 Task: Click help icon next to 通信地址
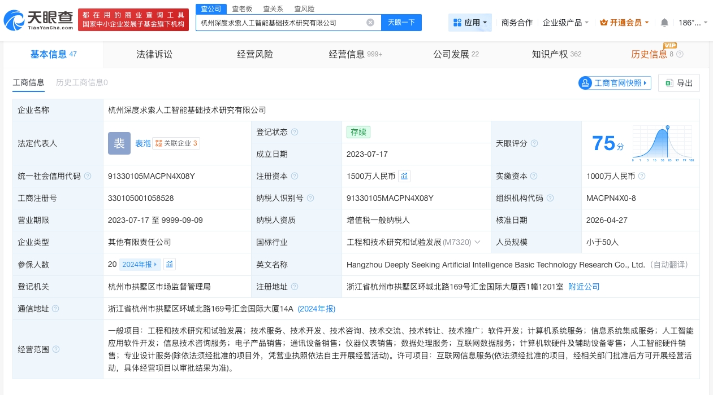point(55,309)
